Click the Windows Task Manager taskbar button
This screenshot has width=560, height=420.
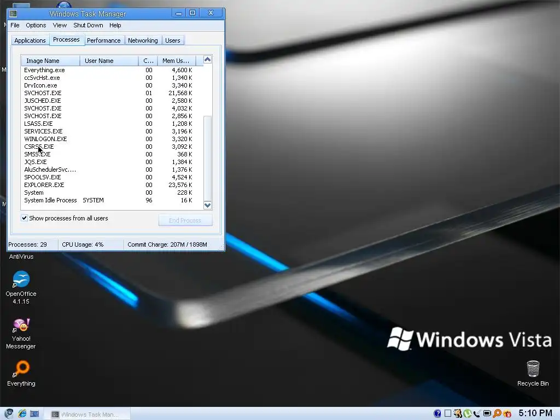coord(87,414)
